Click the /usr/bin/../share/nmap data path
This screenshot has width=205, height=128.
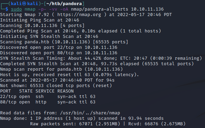tap(90, 113)
